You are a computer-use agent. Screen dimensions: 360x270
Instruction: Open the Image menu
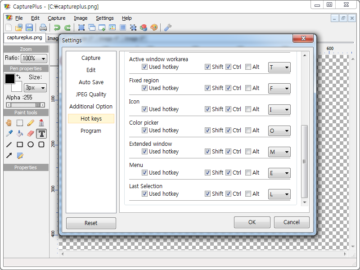coord(81,18)
